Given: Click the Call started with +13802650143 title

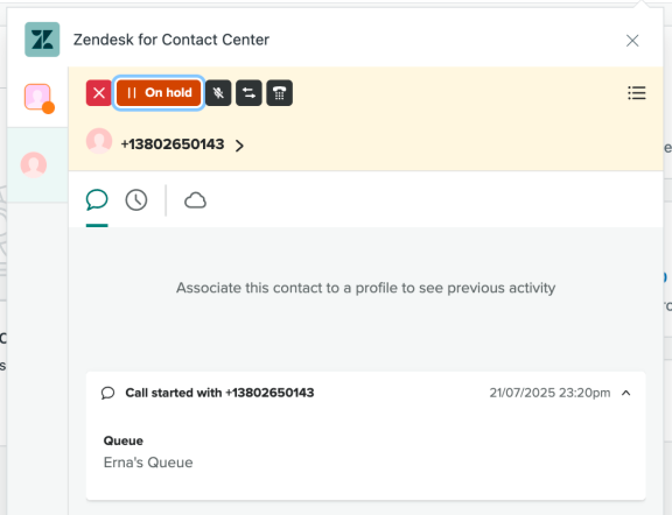Looking at the screenshot, I should click(x=219, y=393).
